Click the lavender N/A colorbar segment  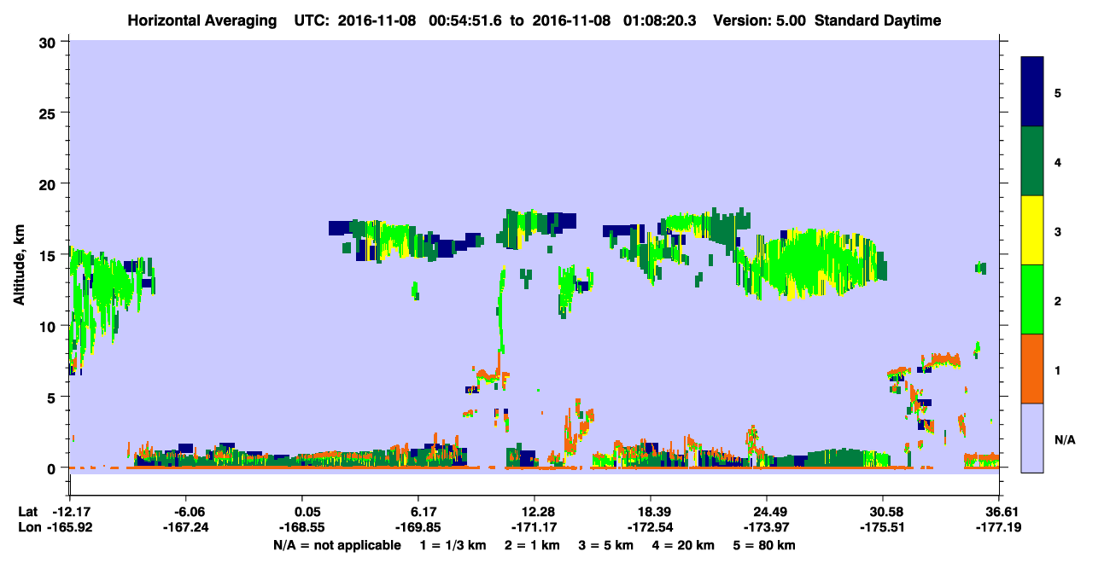[1032, 438]
